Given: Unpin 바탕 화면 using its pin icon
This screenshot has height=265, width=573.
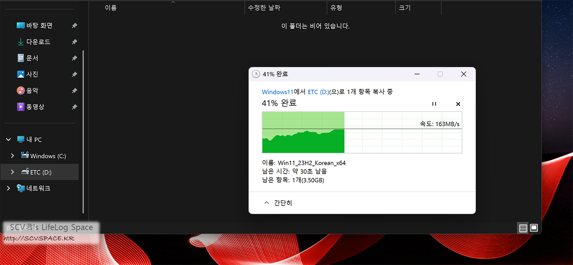Looking at the screenshot, I should coord(74,25).
